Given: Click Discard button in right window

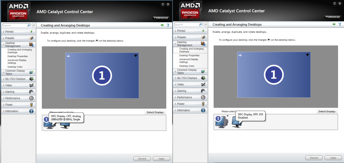Looking at the screenshot, I should click(x=314, y=158).
